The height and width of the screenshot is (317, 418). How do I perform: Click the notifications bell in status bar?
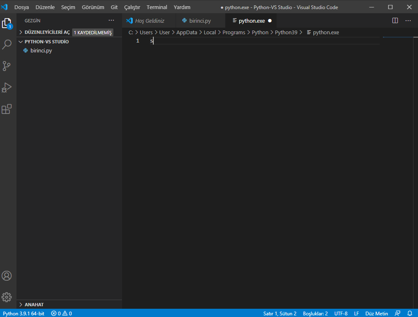(x=410, y=313)
